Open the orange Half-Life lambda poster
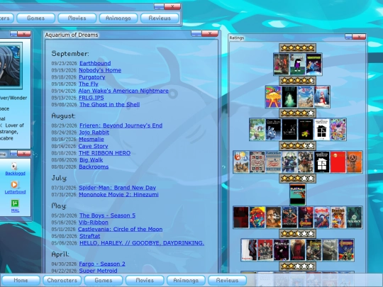 click(x=354, y=162)
